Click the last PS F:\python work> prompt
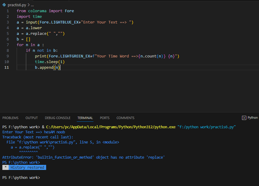259x186 pixels. [x=21, y=178]
